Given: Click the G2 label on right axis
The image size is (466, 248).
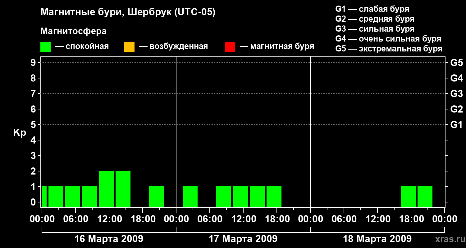Looking at the screenshot, I should pyautogui.click(x=457, y=109).
